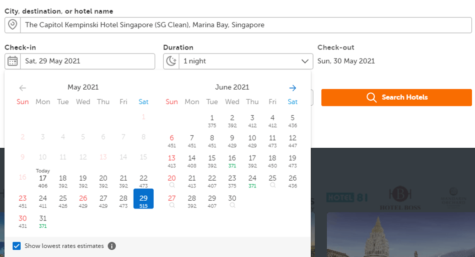Click the Hotel 81 logo

(x=346, y=198)
